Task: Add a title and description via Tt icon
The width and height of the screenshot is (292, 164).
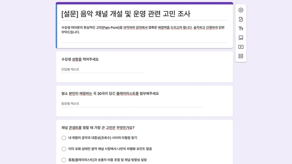Action: [241, 29]
